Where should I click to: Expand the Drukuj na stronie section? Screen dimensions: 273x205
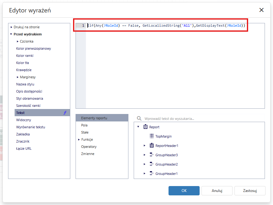point(12,27)
